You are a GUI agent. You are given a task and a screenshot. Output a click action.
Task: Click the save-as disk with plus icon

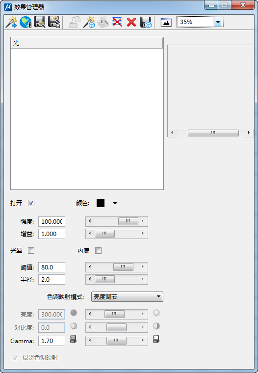point(54,23)
